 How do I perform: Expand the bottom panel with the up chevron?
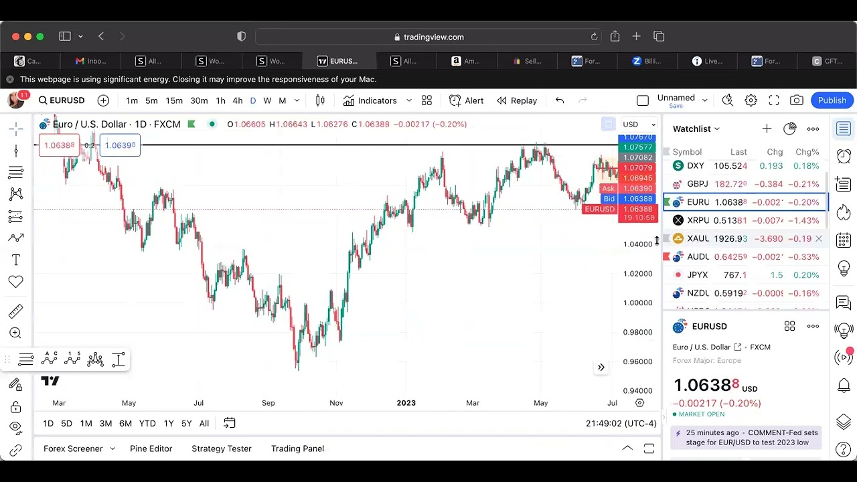627,449
